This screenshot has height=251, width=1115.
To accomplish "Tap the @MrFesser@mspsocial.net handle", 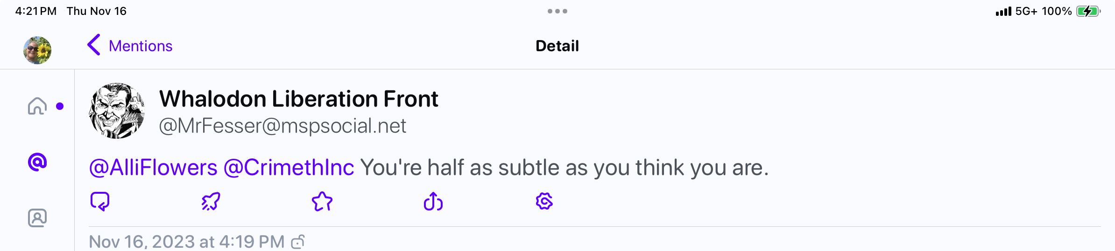I will pos(282,126).
